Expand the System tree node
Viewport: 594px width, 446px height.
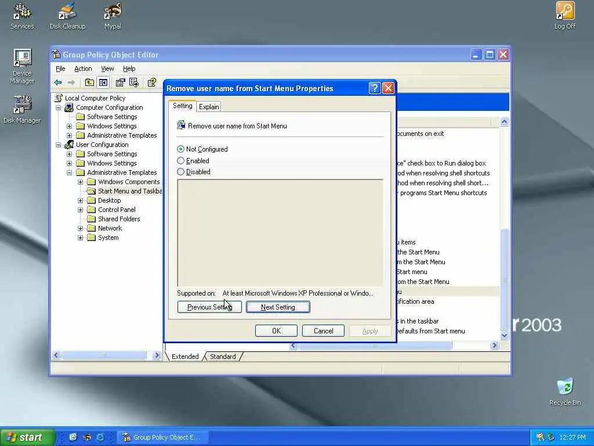pyautogui.click(x=80, y=238)
